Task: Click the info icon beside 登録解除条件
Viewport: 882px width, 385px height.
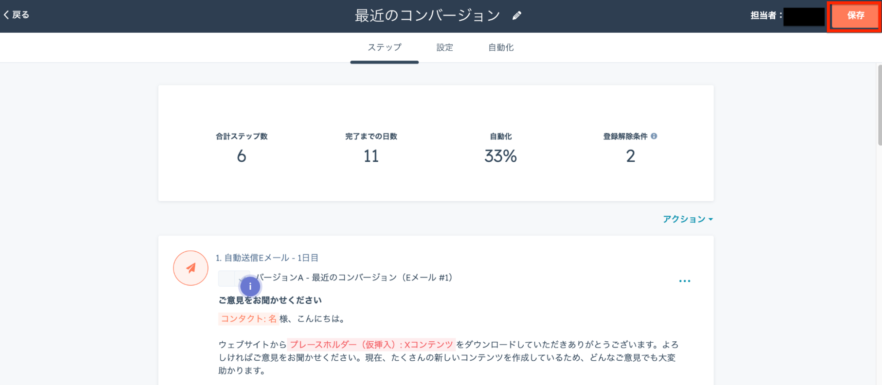Action: pyautogui.click(x=654, y=136)
